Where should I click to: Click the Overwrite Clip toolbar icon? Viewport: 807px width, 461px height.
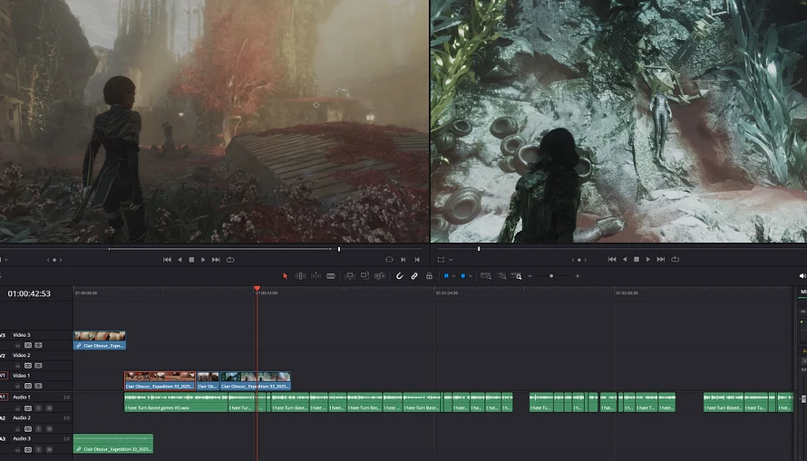[x=365, y=276]
